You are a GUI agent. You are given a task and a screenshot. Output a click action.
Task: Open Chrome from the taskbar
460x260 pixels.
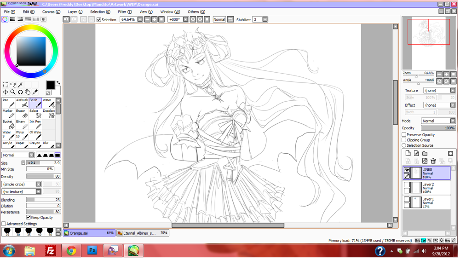coord(72,252)
